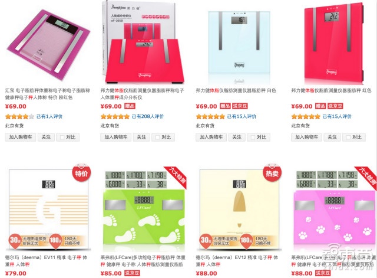Viewport: 377px width, 278px height.
Task: Open the pink paw-print LFCare scale image
Action: [335, 209]
